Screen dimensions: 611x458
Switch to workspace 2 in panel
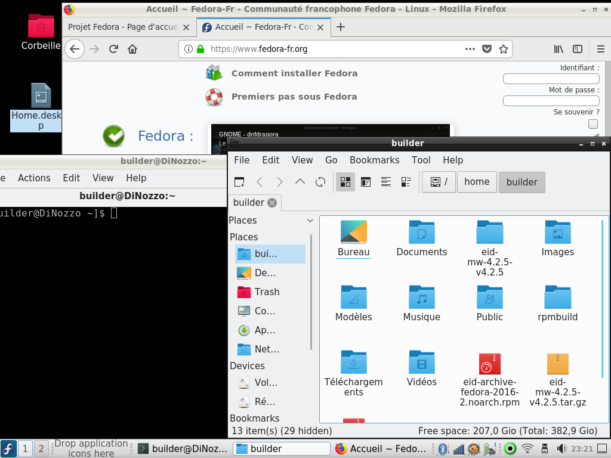coord(41,448)
